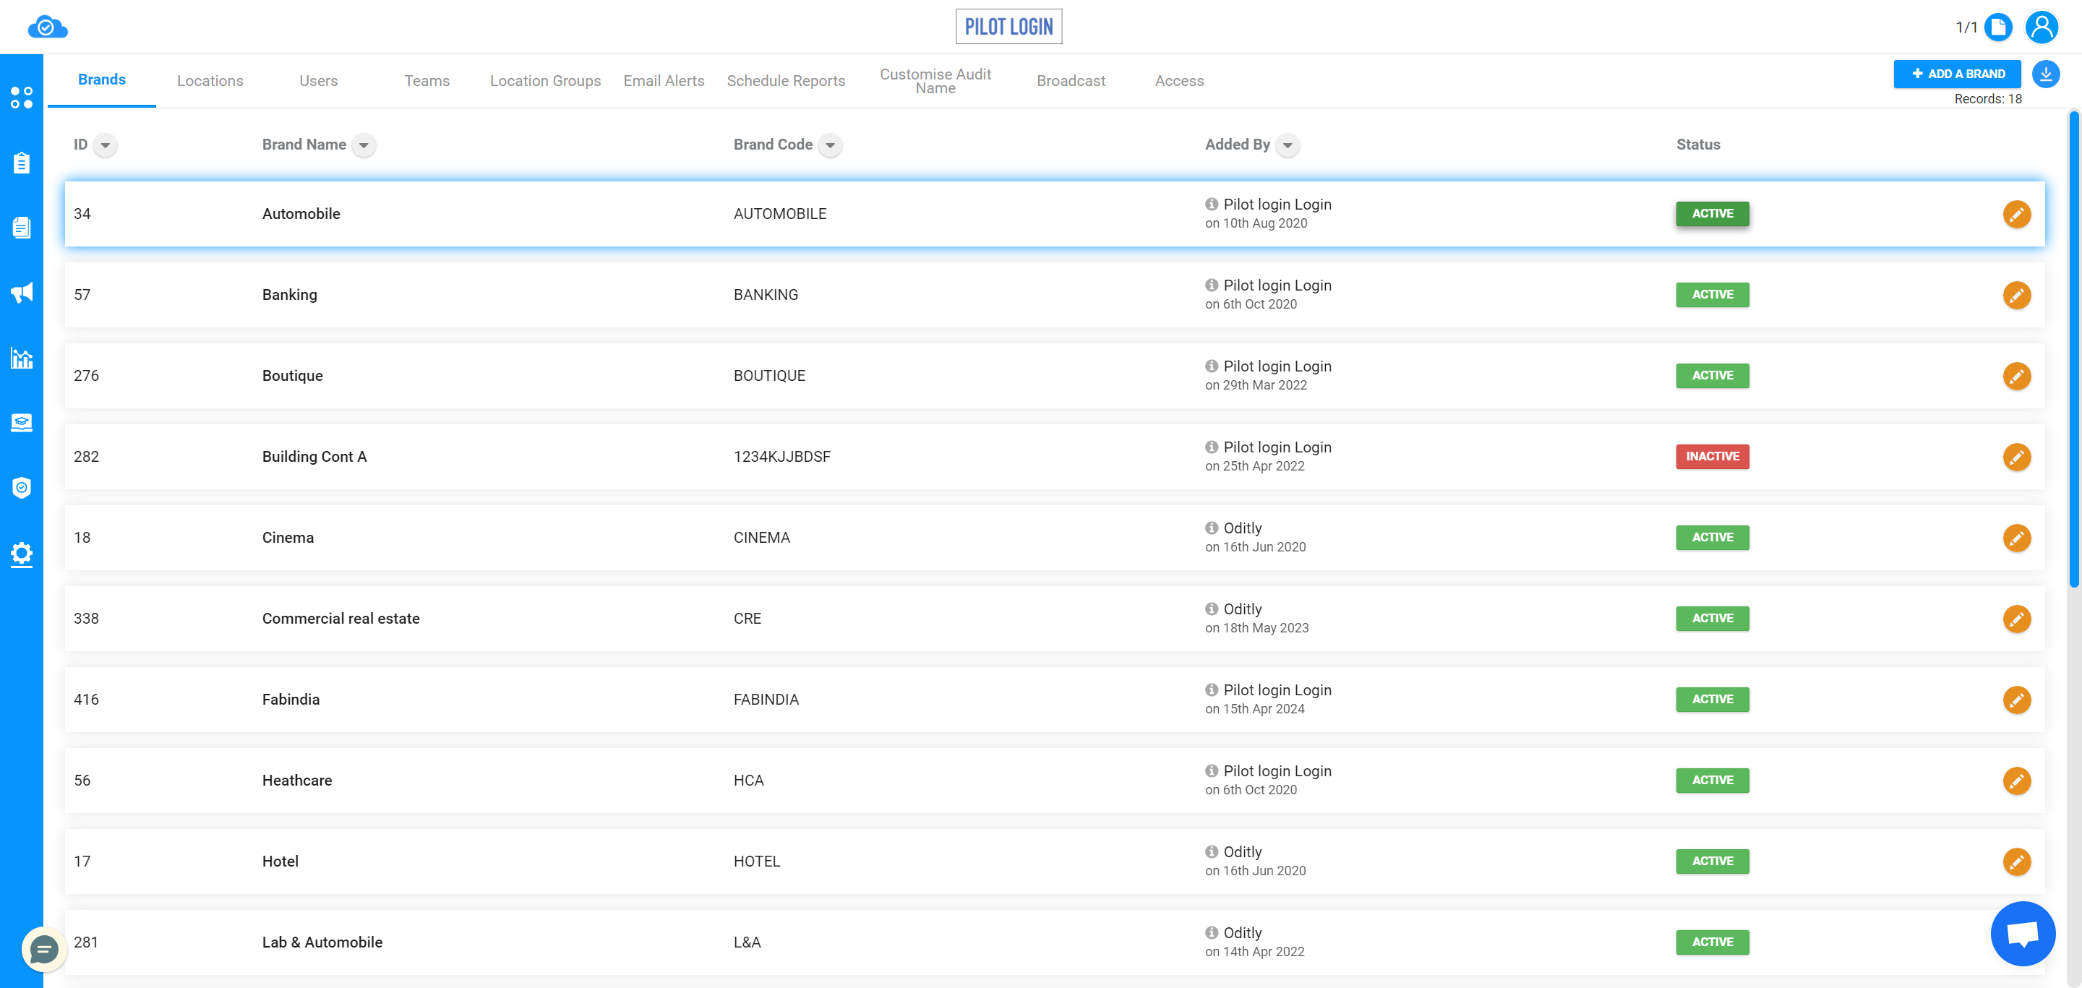Image resolution: width=2082 pixels, height=988 pixels.
Task: Switch to the Email Alerts tab
Action: [x=664, y=81]
